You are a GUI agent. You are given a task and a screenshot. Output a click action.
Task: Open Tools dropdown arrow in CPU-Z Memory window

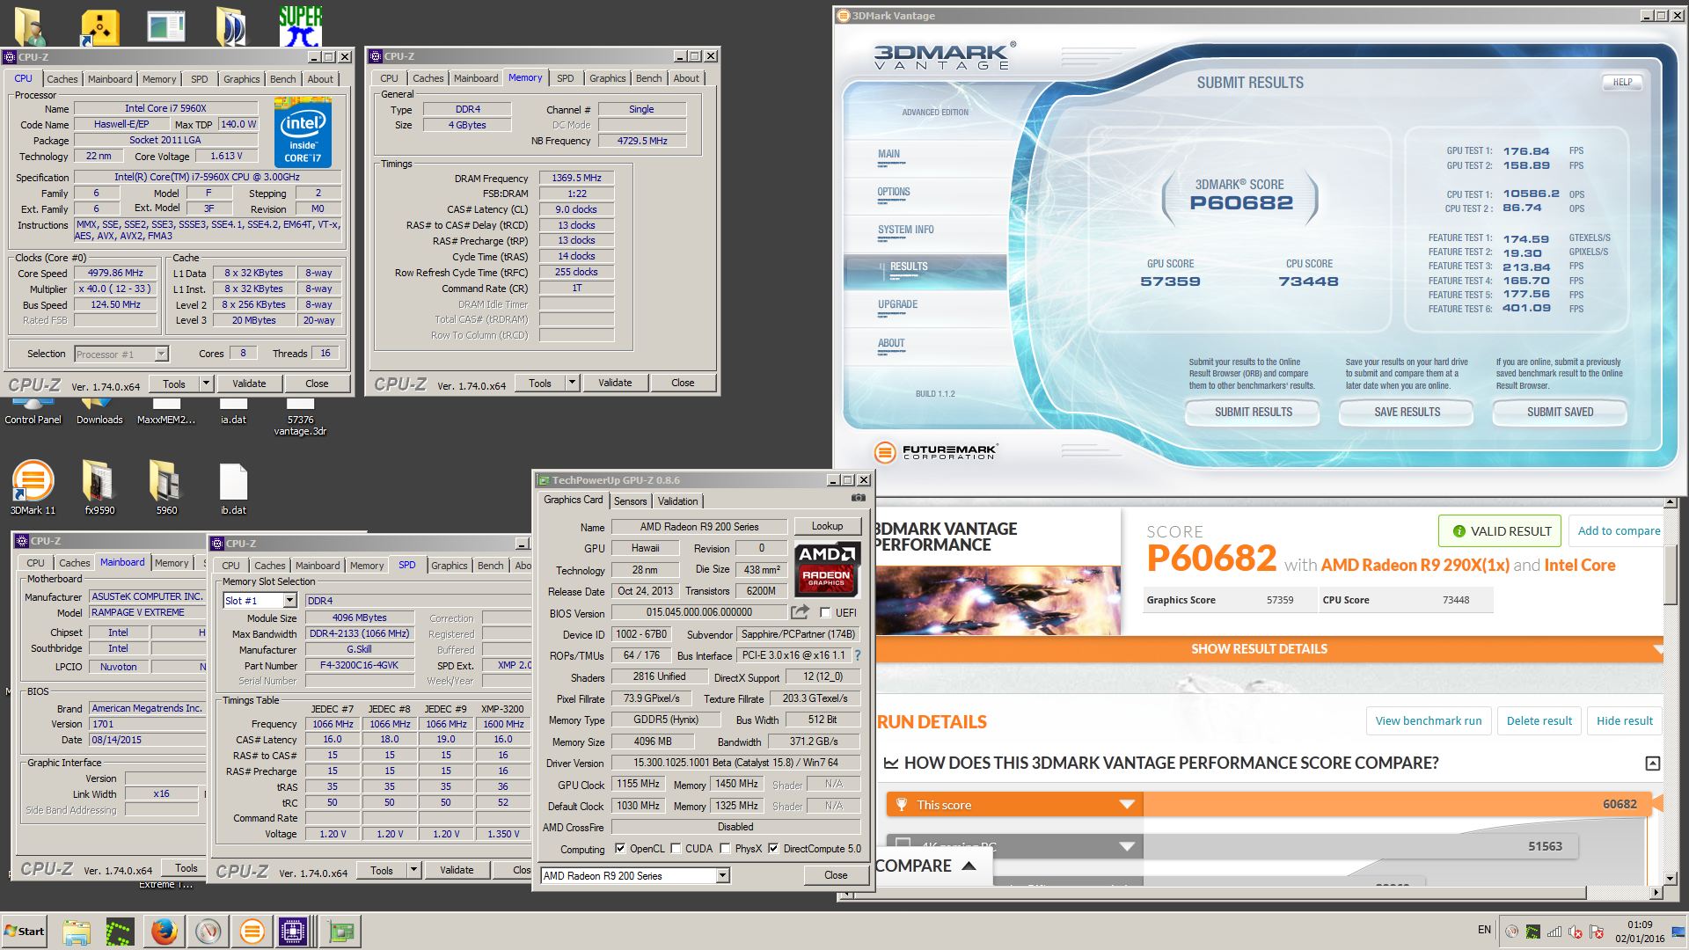tap(572, 384)
